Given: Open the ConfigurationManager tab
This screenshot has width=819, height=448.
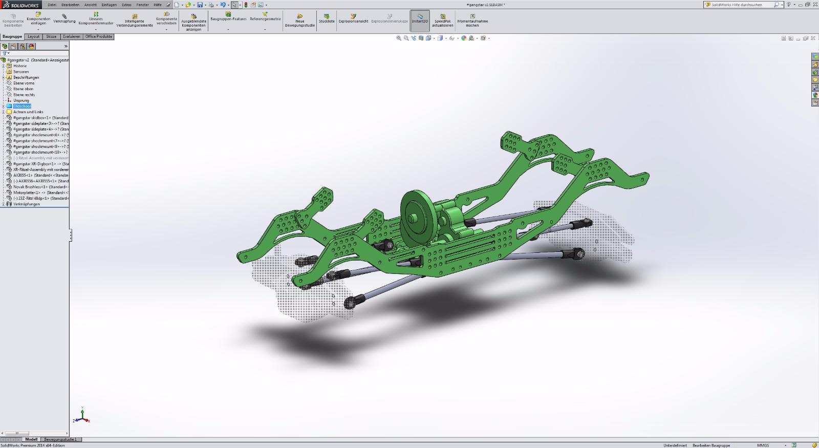Looking at the screenshot, I should pyautogui.click(x=23, y=46).
